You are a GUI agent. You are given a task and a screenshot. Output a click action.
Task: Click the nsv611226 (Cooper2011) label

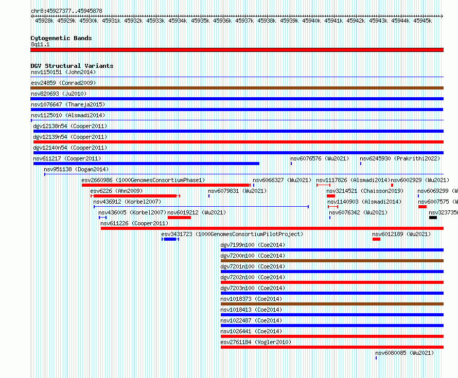point(134,223)
